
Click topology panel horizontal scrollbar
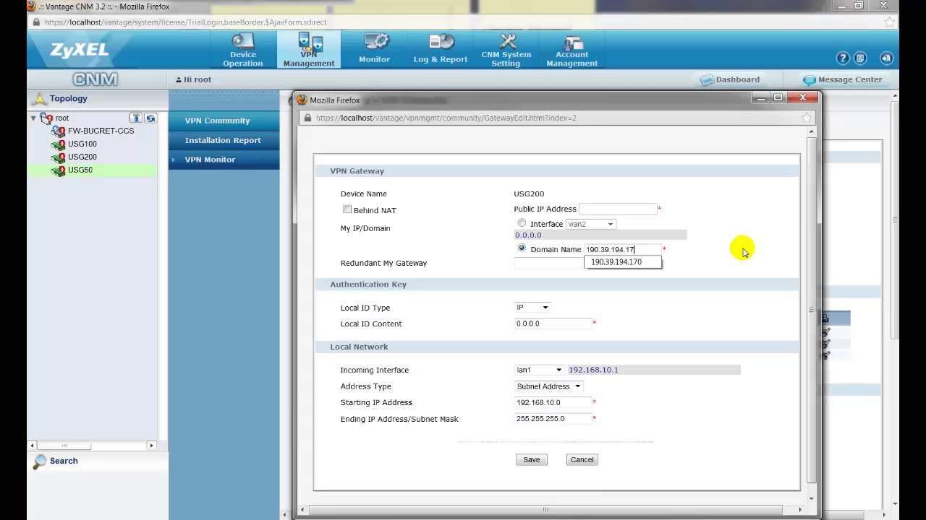click(65, 446)
